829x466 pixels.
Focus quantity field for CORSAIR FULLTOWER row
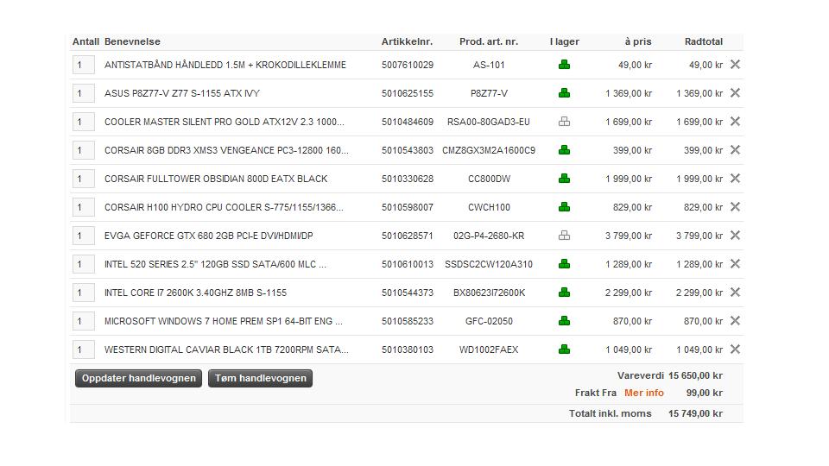tap(84, 179)
